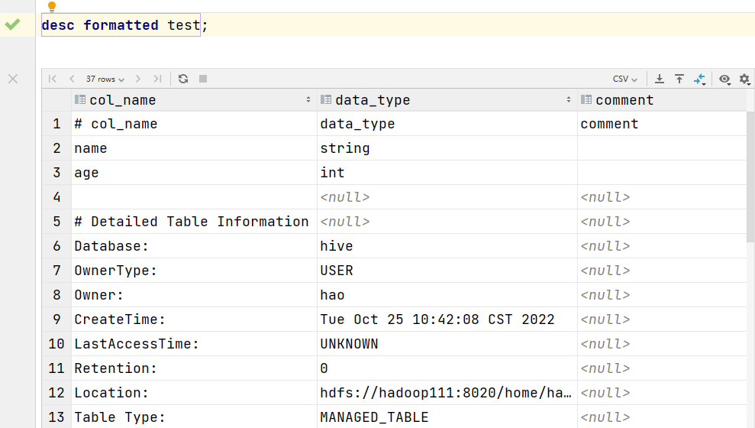Close the result panel with X
This screenshot has height=428, width=755.
click(13, 79)
